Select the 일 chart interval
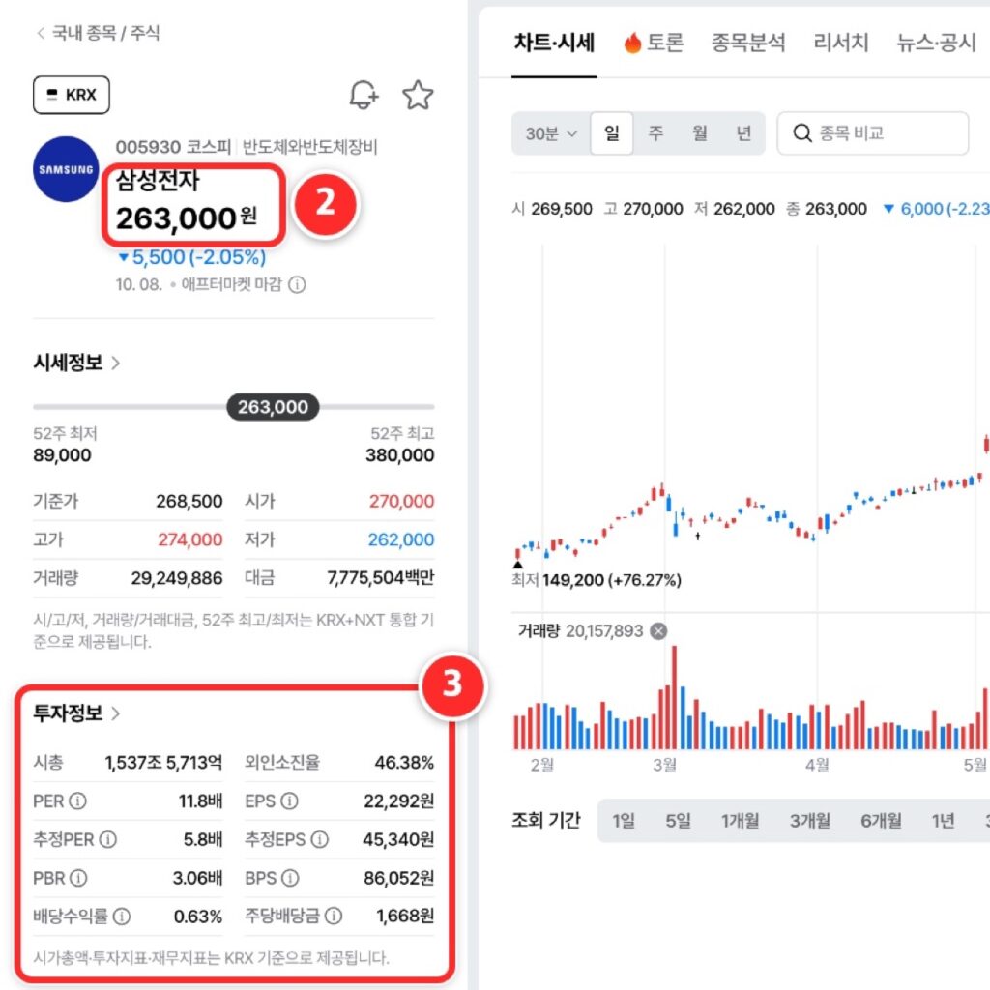This screenshot has width=990, height=990. (612, 133)
